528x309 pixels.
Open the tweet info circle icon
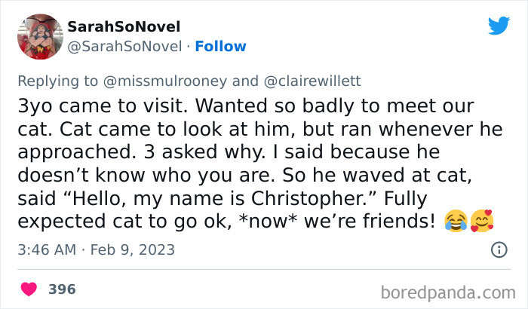pyautogui.click(x=498, y=249)
